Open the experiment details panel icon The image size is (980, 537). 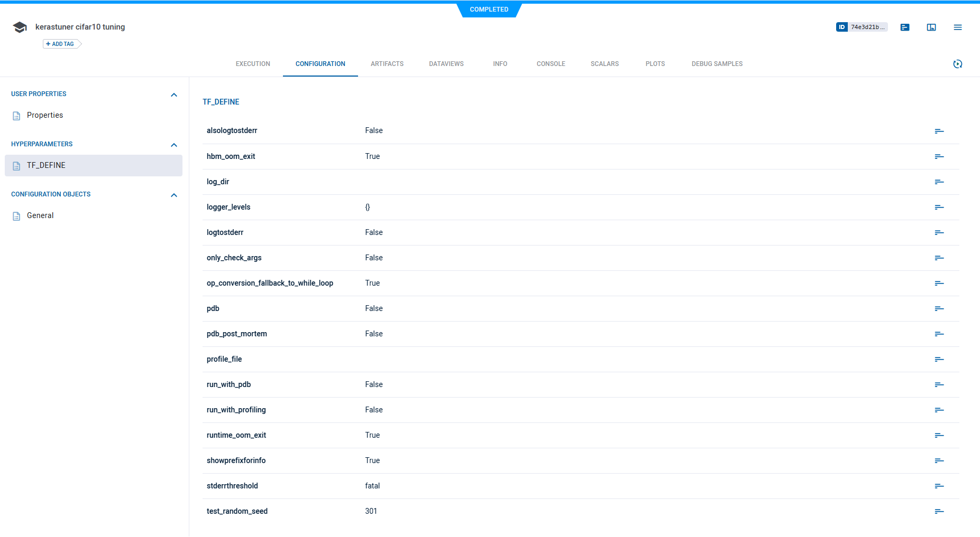pos(905,27)
